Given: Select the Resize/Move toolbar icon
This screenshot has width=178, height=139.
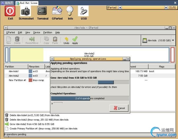Looking at the screenshot, I should [x=32, y=39].
